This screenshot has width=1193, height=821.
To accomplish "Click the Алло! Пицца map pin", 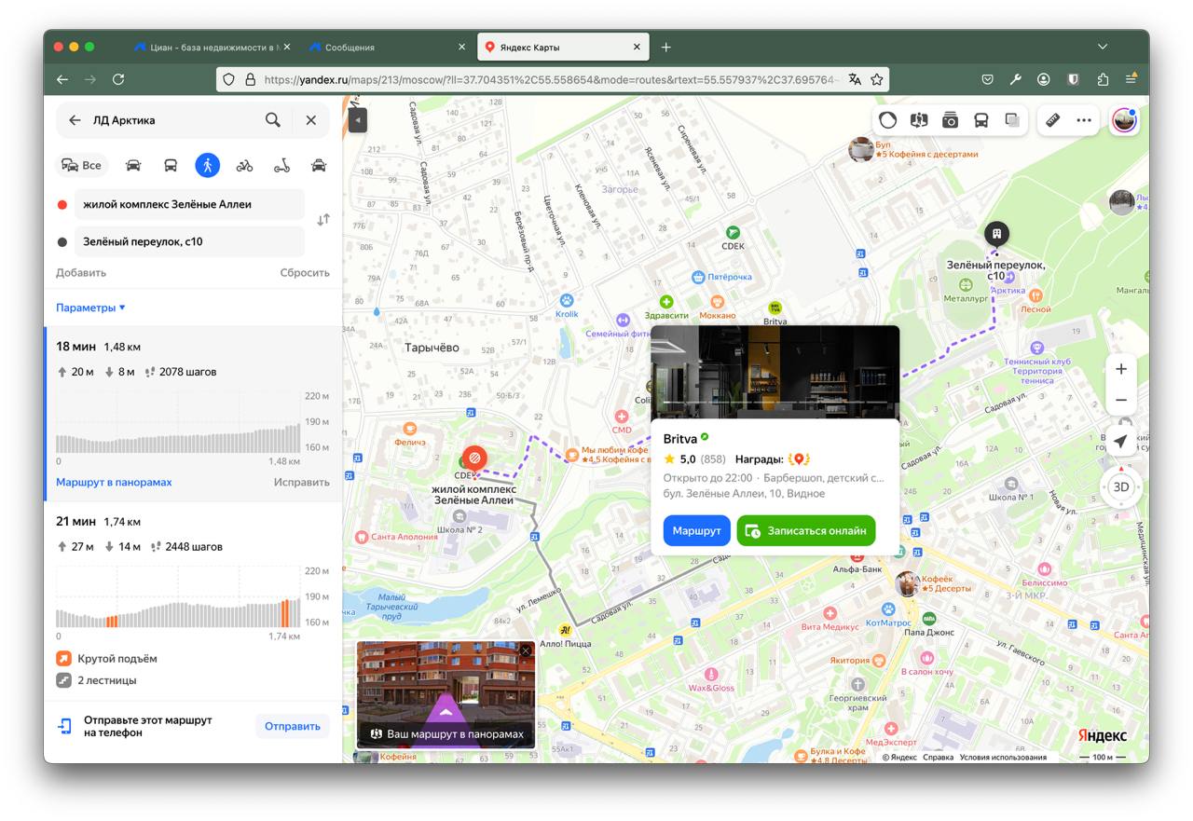I will 565,631.
